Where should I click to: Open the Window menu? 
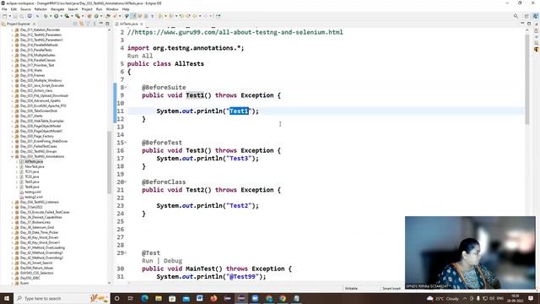click(x=112, y=9)
